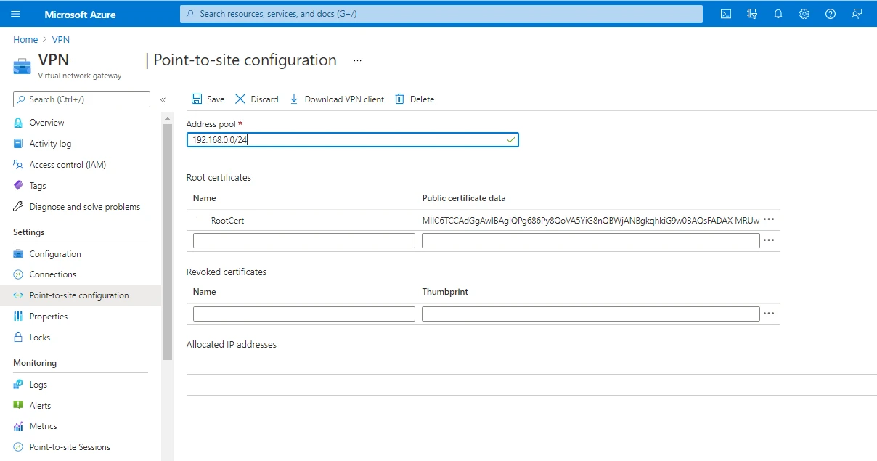Click the Address pool input field
The image size is (877, 461).
click(352, 139)
